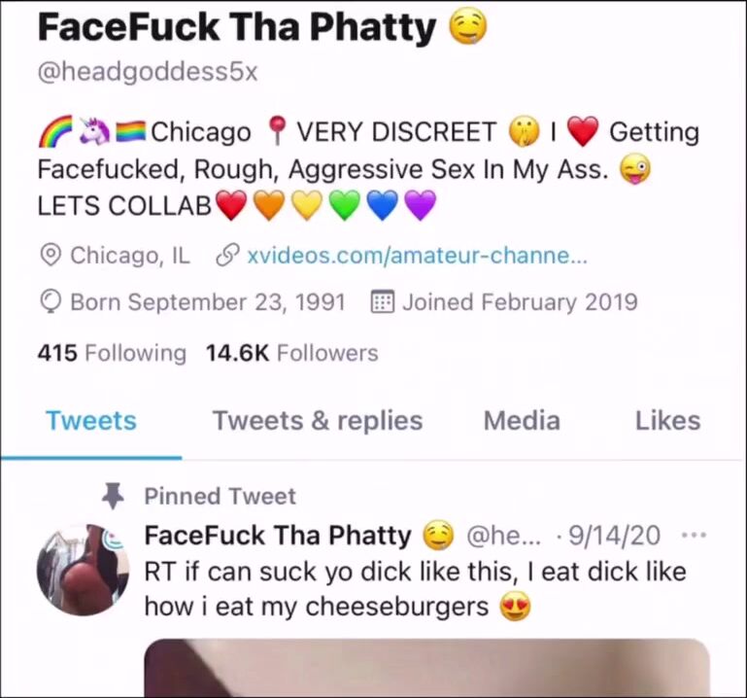Screen dimensions: 747x698
Task: Click the pinned tweet author name
Action: coord(278,536)
